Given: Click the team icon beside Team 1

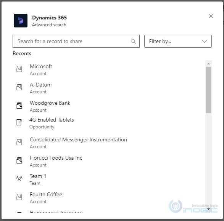Looking at the screenshot, I should (x=19, y=179).
